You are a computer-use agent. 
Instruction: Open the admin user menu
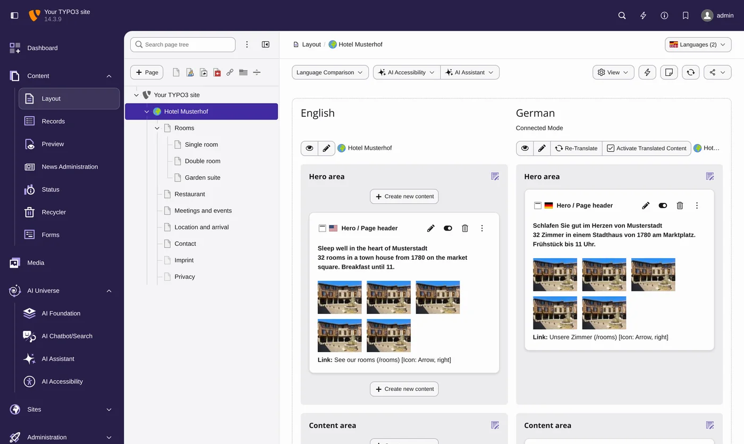tap(717, 15)
